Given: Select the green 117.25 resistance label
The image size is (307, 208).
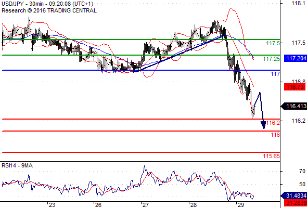Looking at the screenshot, I should point(272,59).
